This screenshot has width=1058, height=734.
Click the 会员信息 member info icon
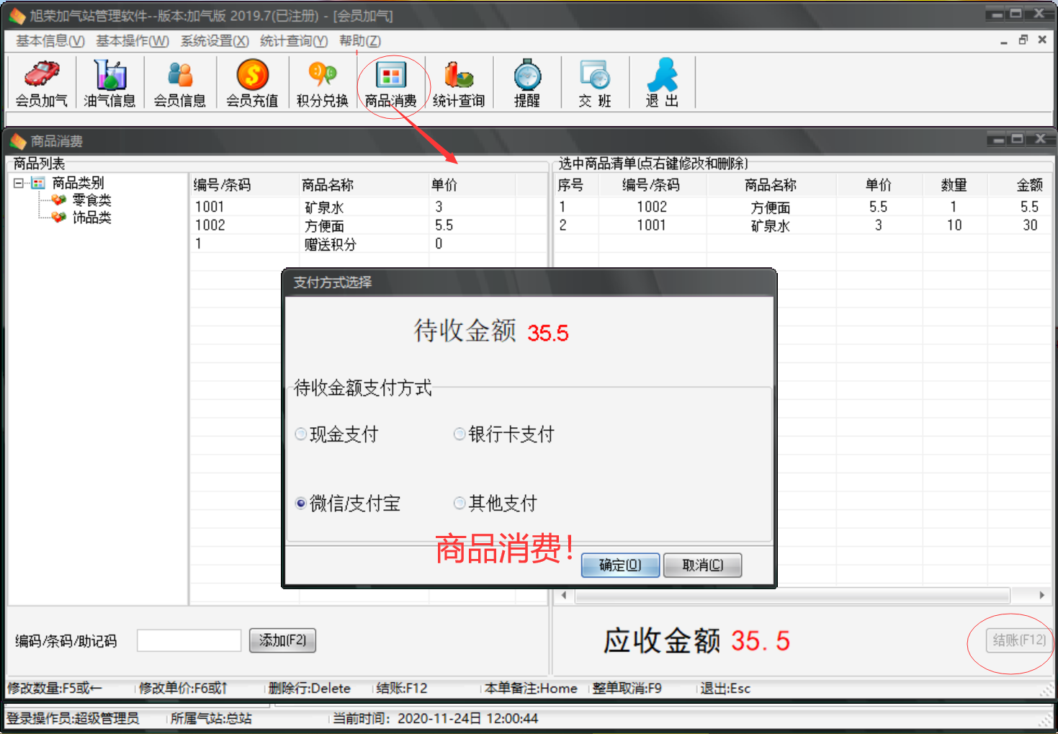pyautogui.click(x=179, y=81)
